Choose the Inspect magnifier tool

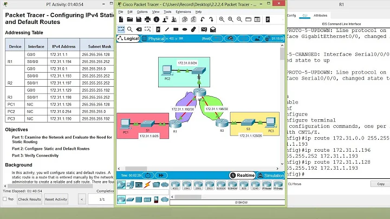coord(130,29)
